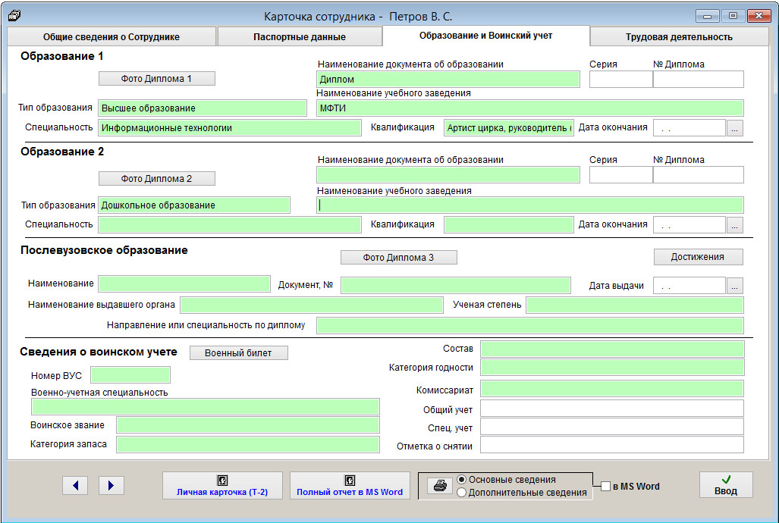This screenshot has height=523, width=779.
Task: Click the Документ, № field
Action: [x=456, y=286]
